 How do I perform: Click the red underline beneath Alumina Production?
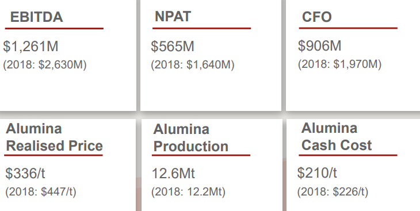pyautogui.click(x=201, y=155)
